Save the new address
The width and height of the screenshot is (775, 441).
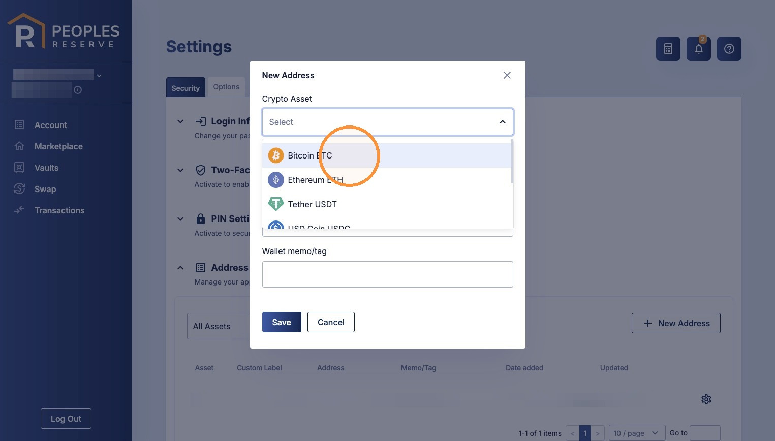(282, 322)
